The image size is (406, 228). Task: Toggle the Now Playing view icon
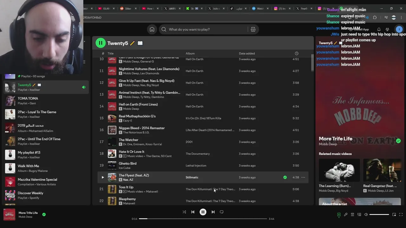coord(339,215)
